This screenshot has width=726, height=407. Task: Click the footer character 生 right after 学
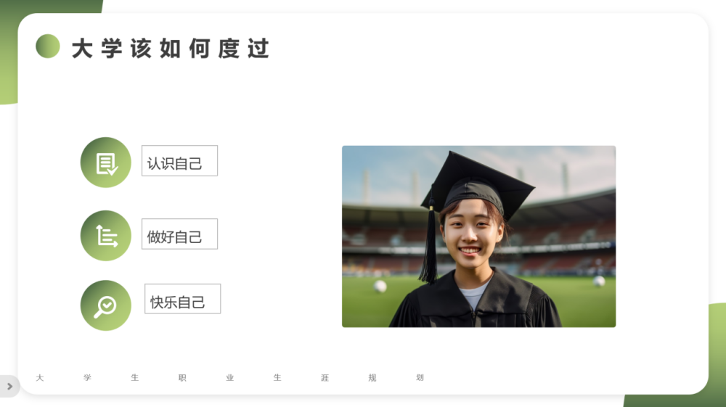[135, 378]
